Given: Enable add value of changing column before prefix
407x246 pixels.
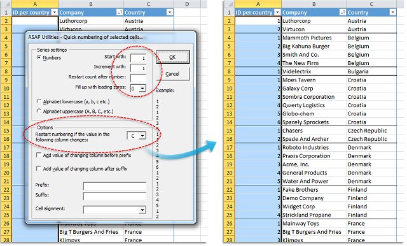Looking at the screenshot, I should pyautogui.click(x=38, y=156).
